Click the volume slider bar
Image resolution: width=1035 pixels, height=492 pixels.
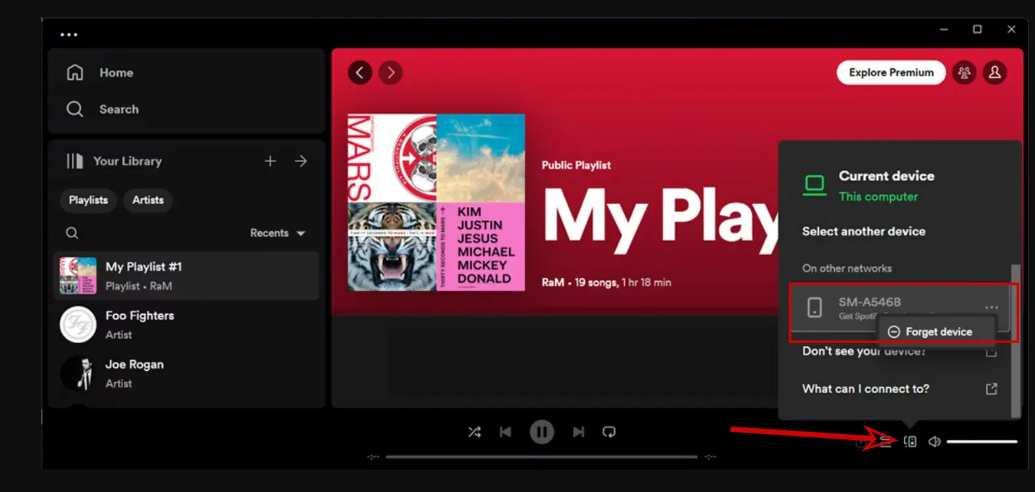[982, 441]
